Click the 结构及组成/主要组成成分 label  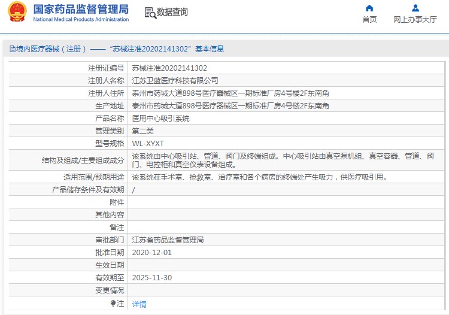[83, 160]
